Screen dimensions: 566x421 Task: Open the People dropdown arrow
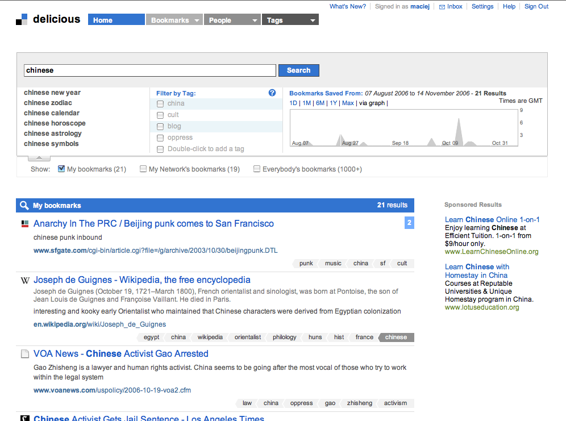(255, 20)
